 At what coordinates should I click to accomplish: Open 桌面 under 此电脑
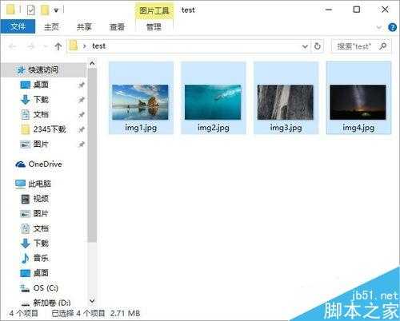[x=34, y=273]
